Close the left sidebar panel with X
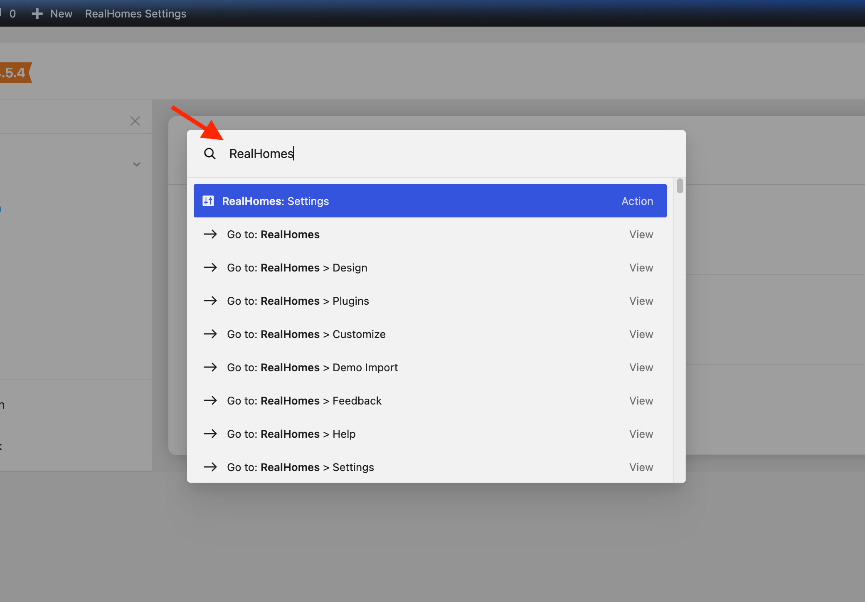Viewport: 865px width, 602px height. pyautogui.click(x=135, y=121)
